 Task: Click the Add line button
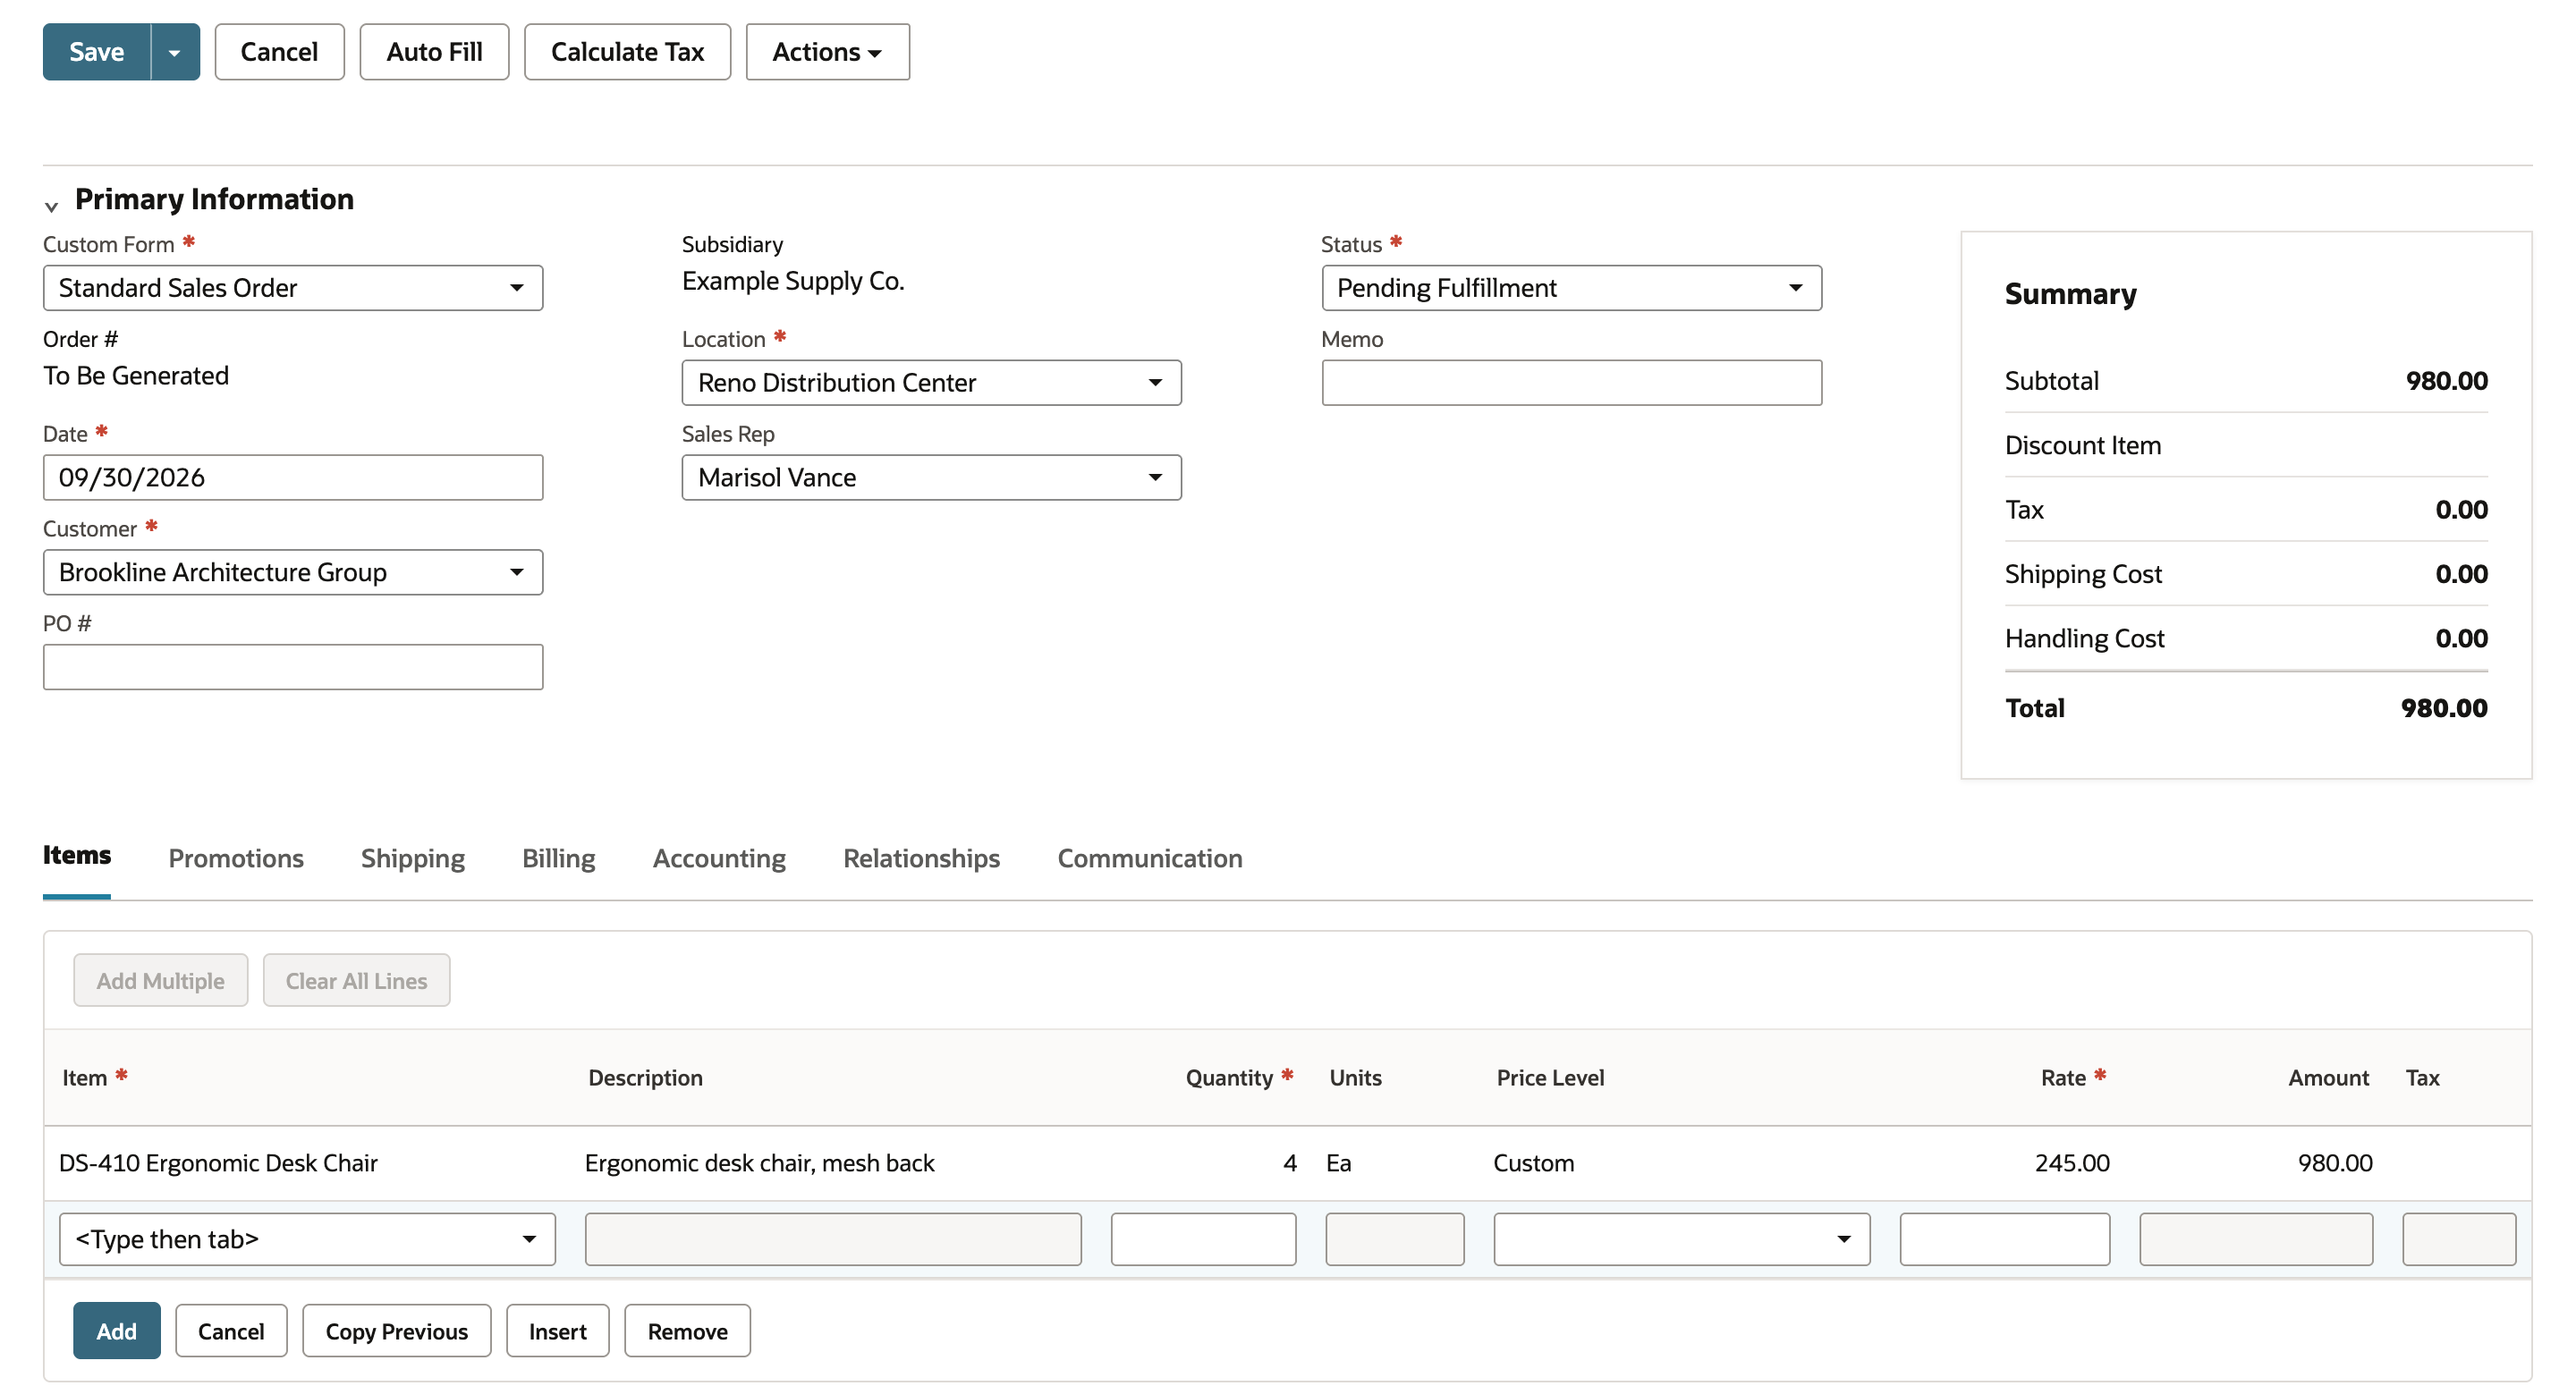pos(116,1331)
